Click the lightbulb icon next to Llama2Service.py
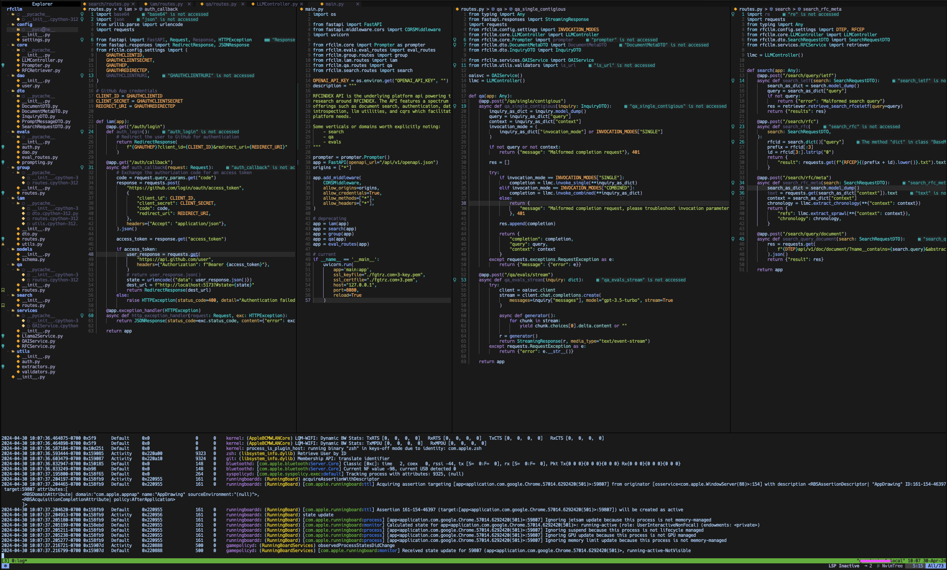Viewport: 947px width, 570px height. coord(3,336)
